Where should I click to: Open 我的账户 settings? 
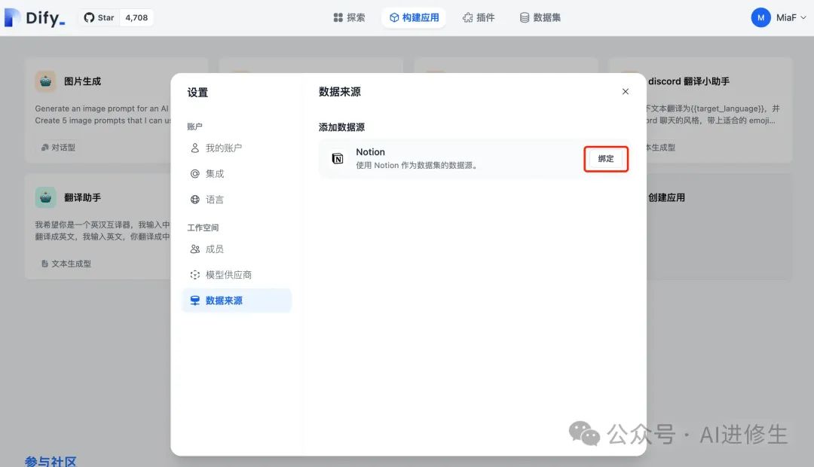click(x=237, y=148)
